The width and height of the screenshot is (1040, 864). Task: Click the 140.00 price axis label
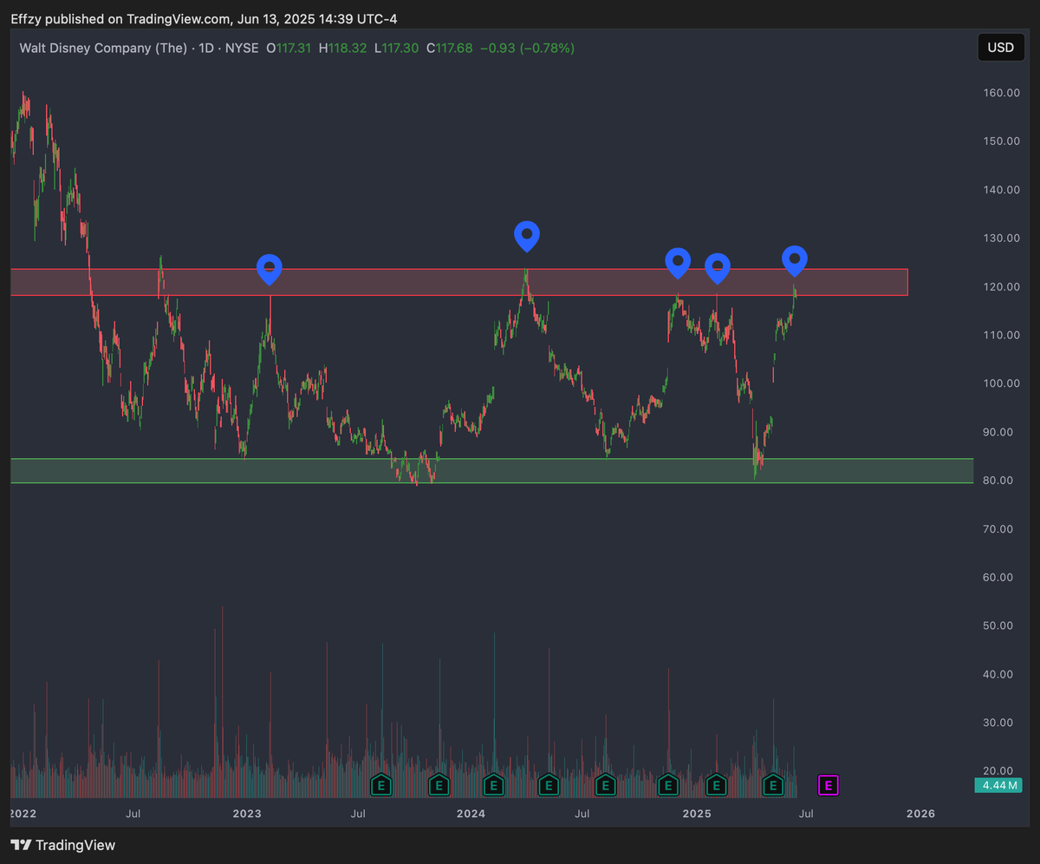click(x=1001, y=189)
